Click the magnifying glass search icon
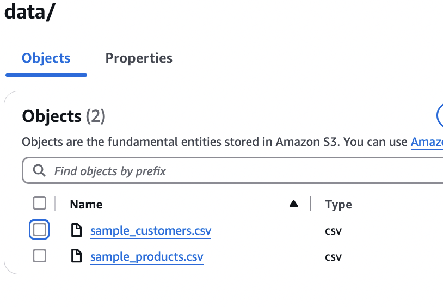443x307 pixels. (39, 171)
